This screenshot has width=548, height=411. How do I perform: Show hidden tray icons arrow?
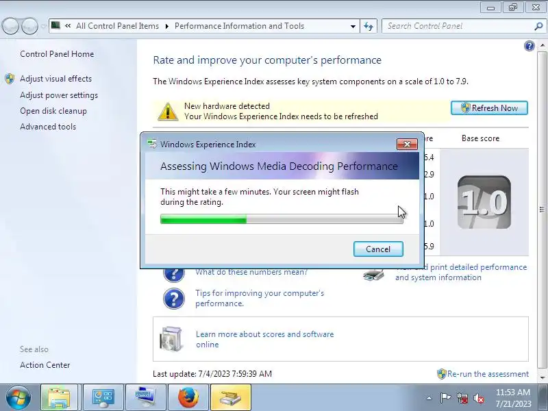point(429,398)
